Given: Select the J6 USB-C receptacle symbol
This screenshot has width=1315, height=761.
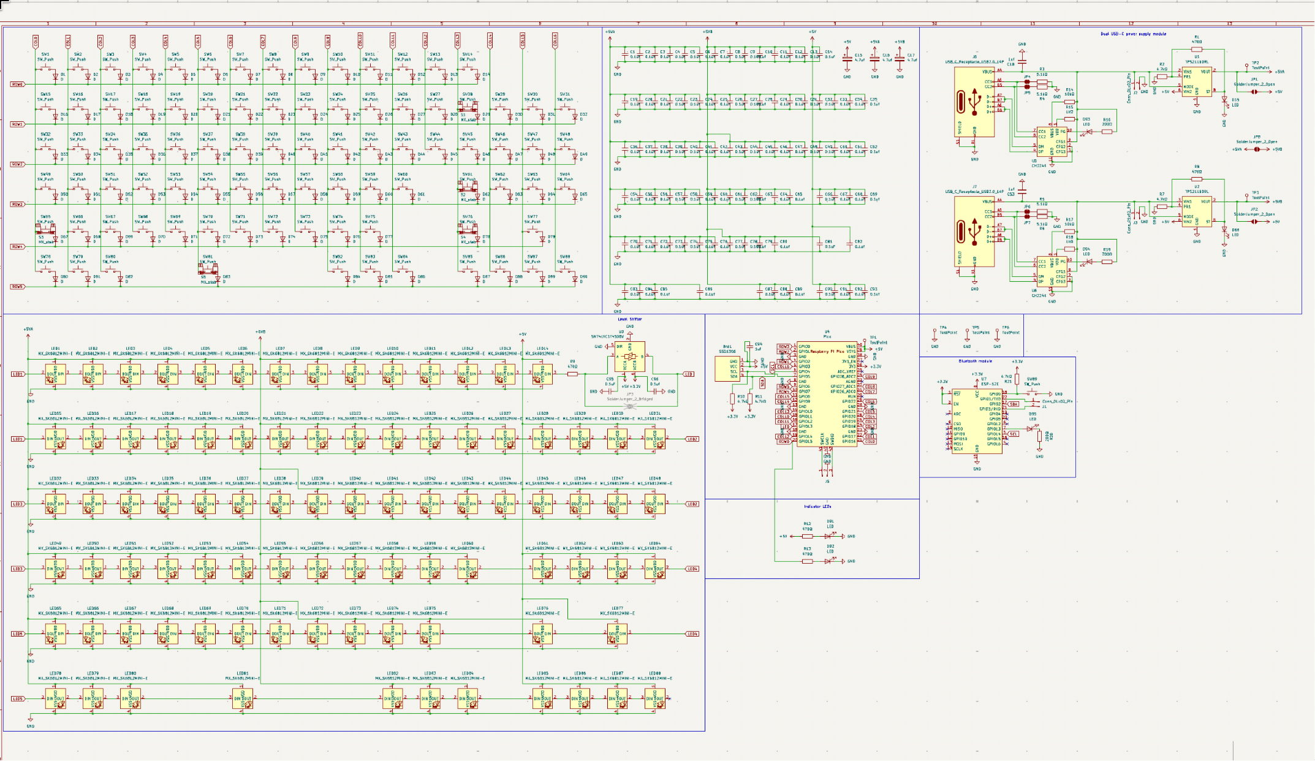Looking at the screenshot, I should pos(974,102).
